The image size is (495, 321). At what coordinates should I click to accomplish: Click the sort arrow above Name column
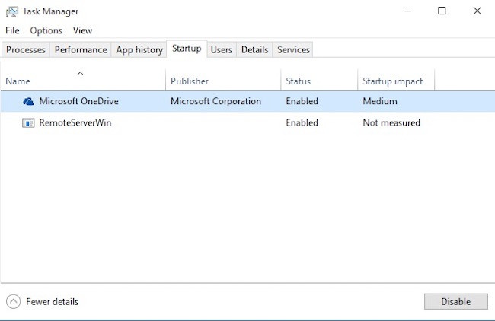pos(80,73)
